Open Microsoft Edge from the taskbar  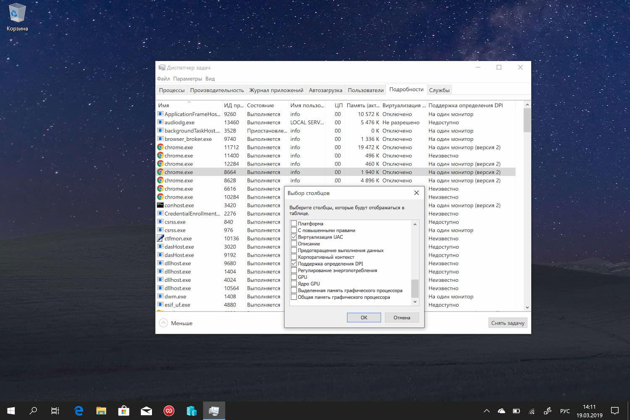click(x=78, y=410)
